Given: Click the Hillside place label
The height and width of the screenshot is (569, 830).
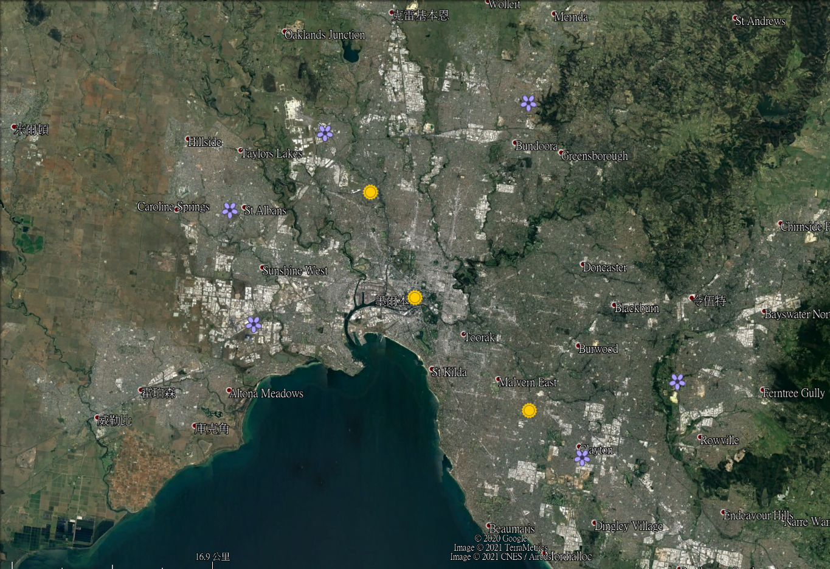Looking at the screenshot, I should coord(205,142).
